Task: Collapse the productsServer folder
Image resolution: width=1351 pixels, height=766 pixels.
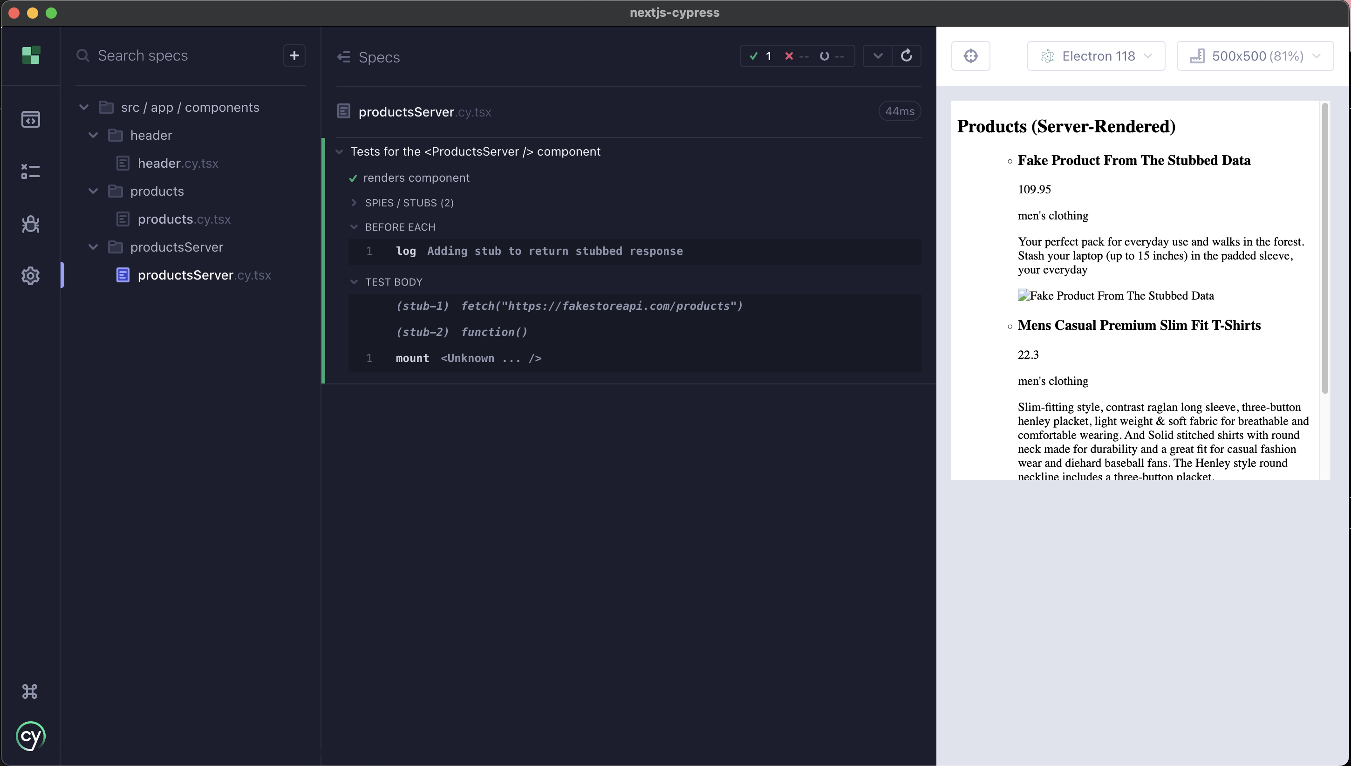Action: (93, 247)
